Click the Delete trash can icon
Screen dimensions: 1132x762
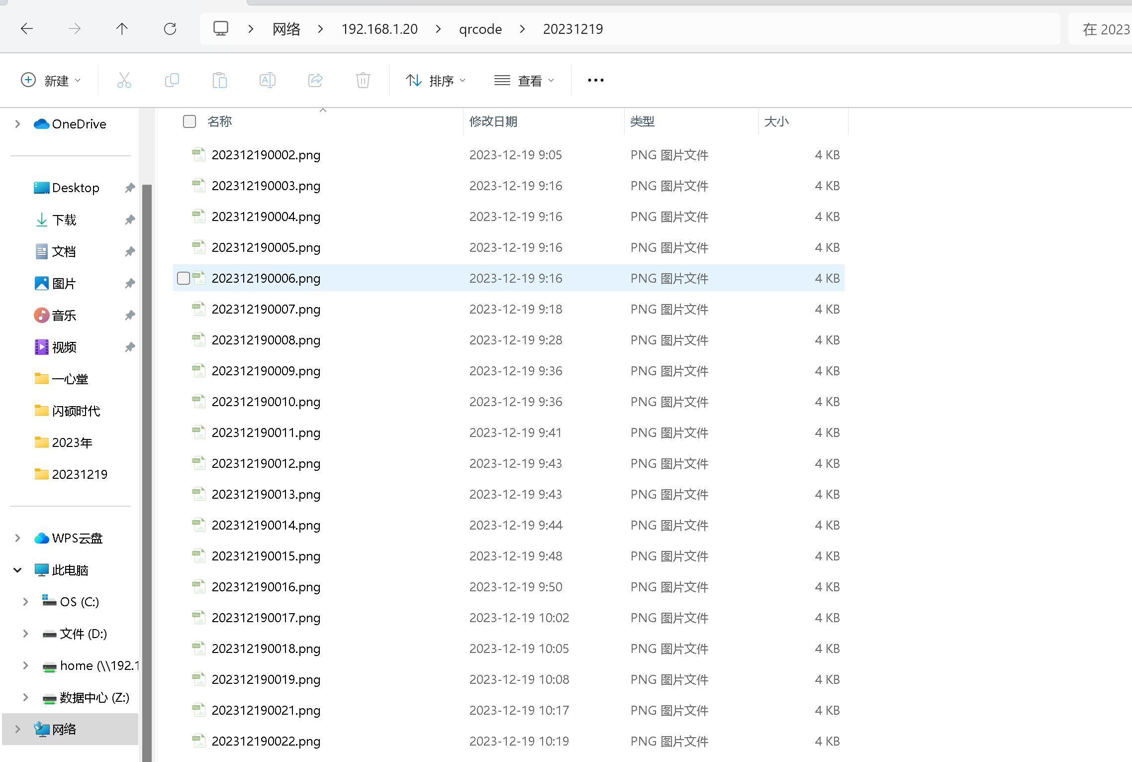[363, 80]
